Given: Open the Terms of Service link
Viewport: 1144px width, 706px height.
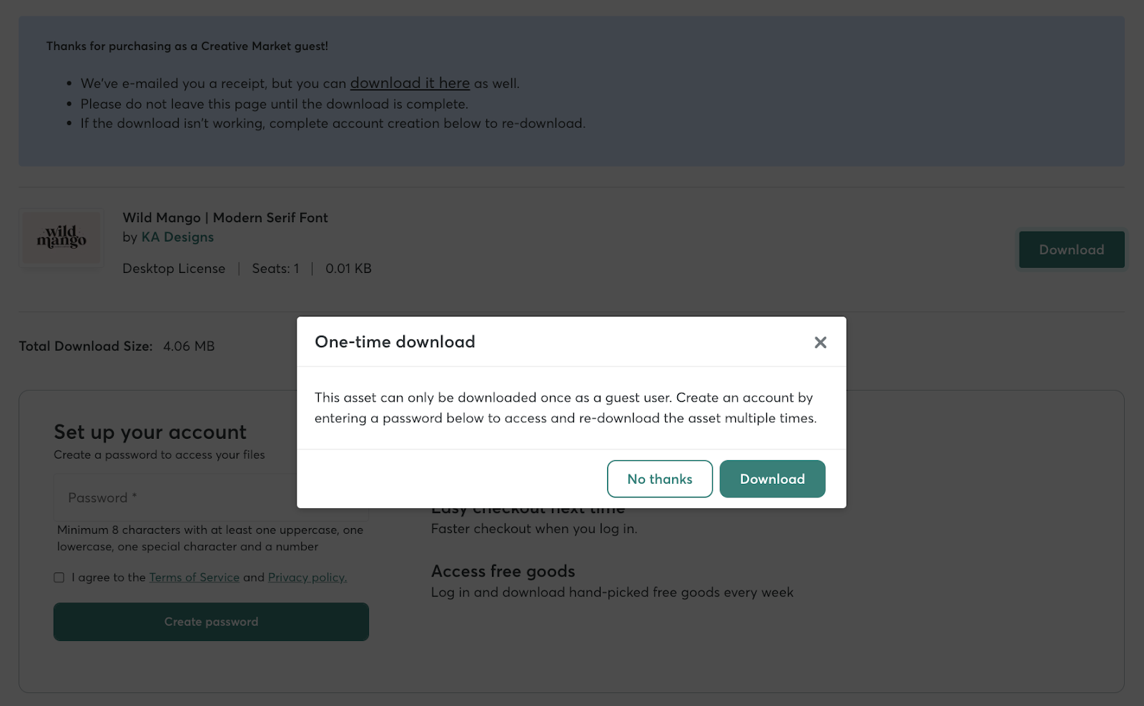Looking at the screenshot, I should pyautogui.click(x=194, y=577).
